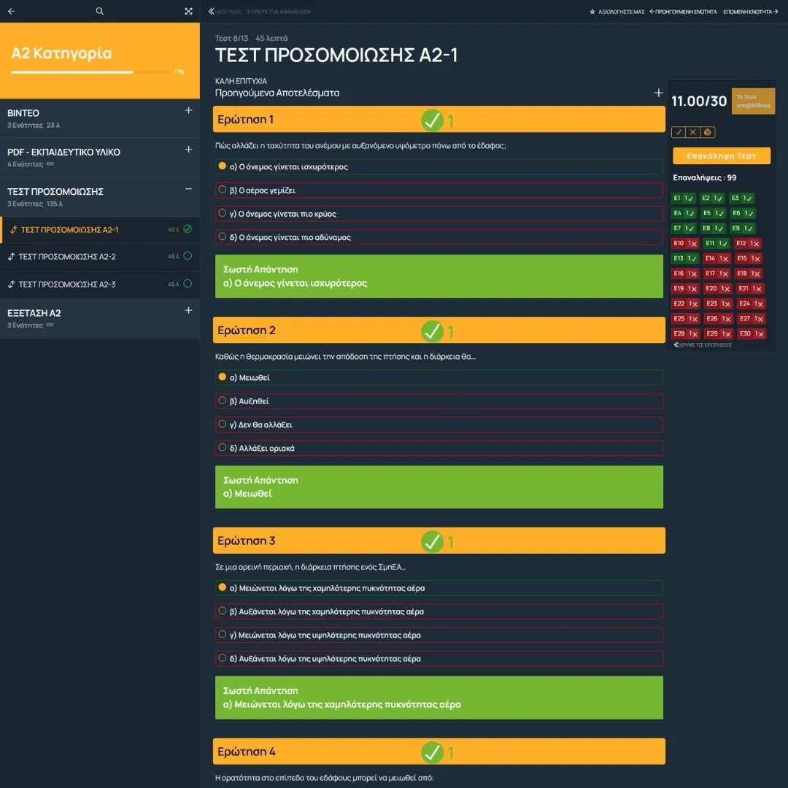Click the Επανάληψη Τεστ button
Viewport: 788px width, 788px height.
tap(721, 156)
